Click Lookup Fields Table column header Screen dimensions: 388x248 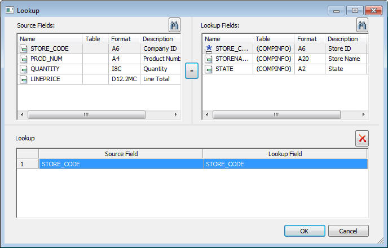(274, 39)
